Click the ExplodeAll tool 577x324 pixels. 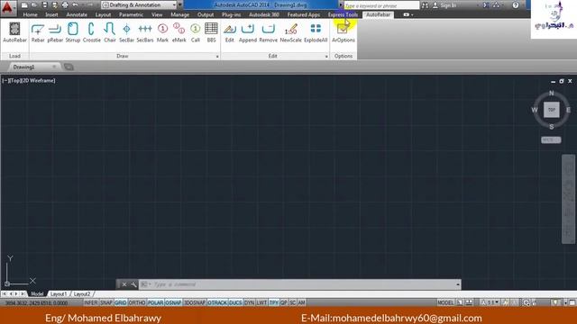(x=316, y=32)
